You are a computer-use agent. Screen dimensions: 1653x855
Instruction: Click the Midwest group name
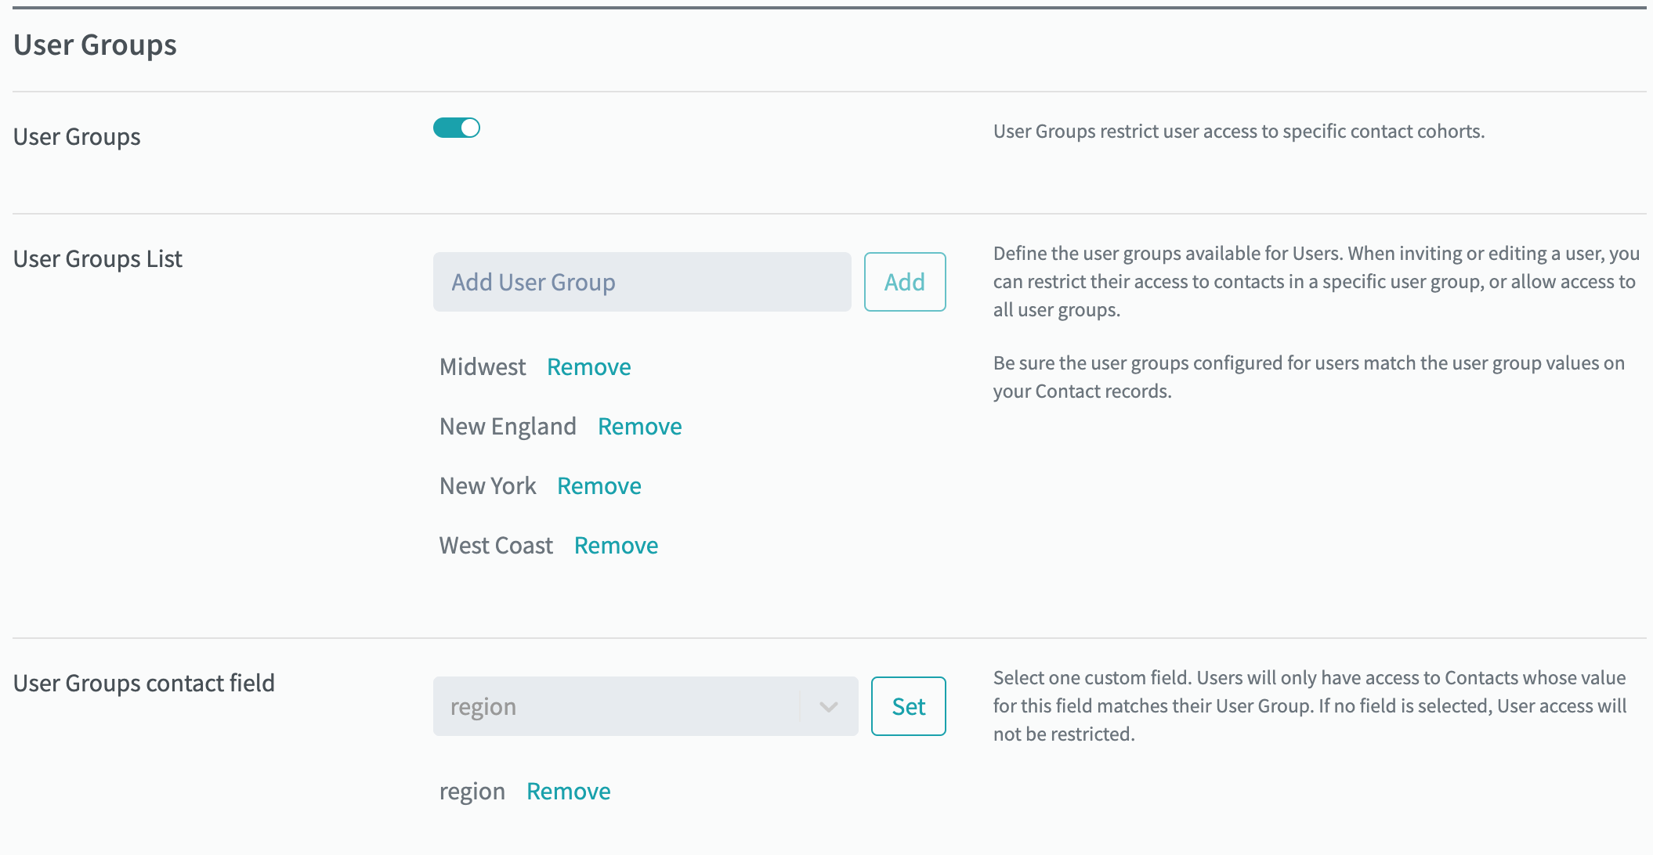click(x=483, y=366)
